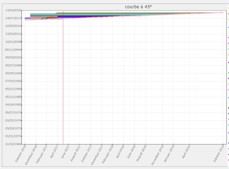Select the black legend marker

[228, 108]
